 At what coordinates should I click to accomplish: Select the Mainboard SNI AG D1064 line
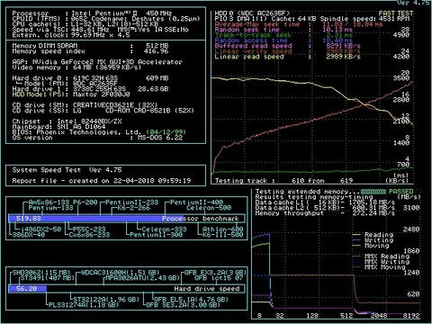[58, 127]
